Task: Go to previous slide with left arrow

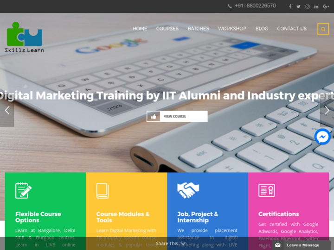Action: [7, 110]
